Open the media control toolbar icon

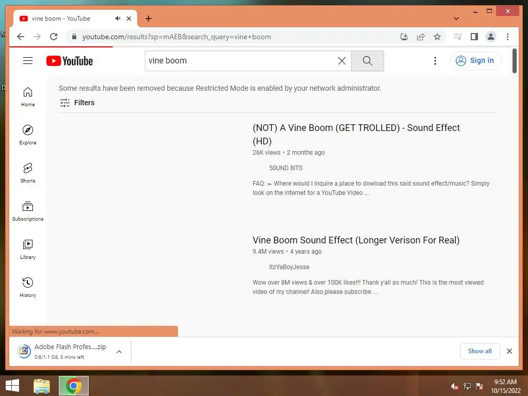[457, 37]
